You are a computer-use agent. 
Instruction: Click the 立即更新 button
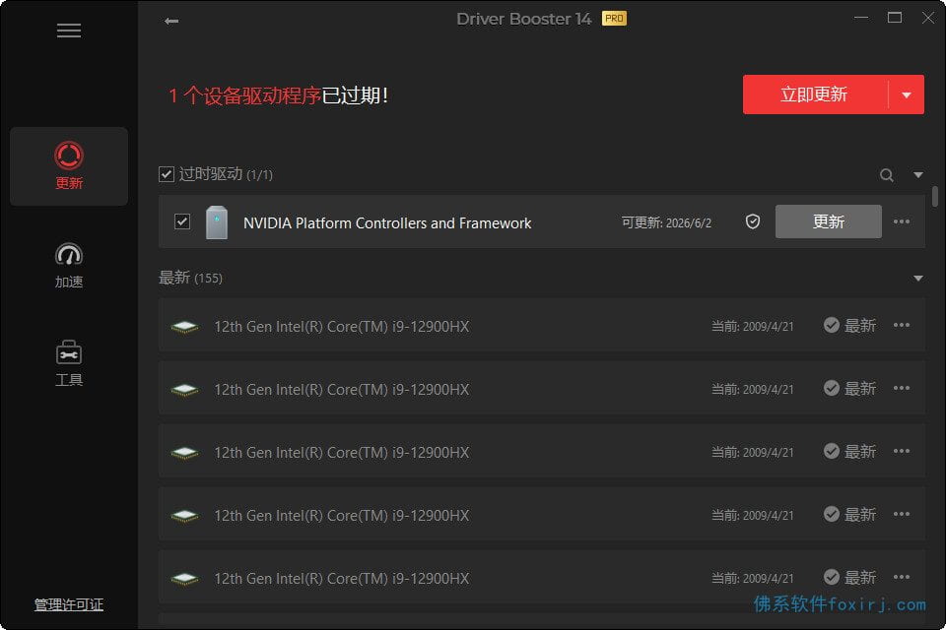coord(815,94)
